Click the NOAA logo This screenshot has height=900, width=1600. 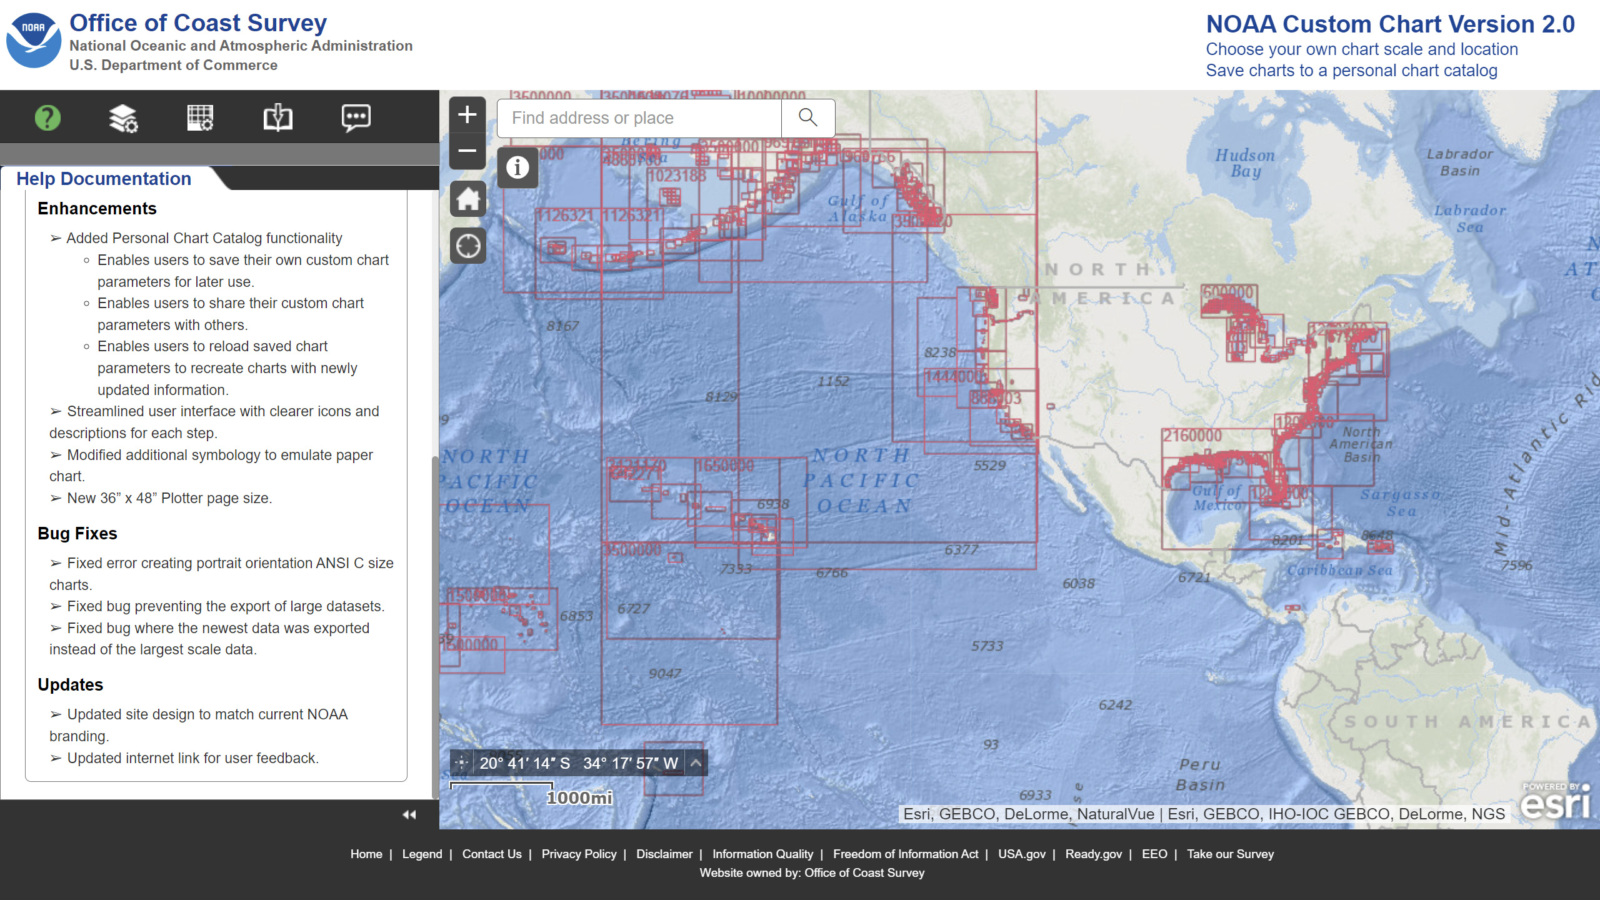pyautogui.click(x=34, y=41)
